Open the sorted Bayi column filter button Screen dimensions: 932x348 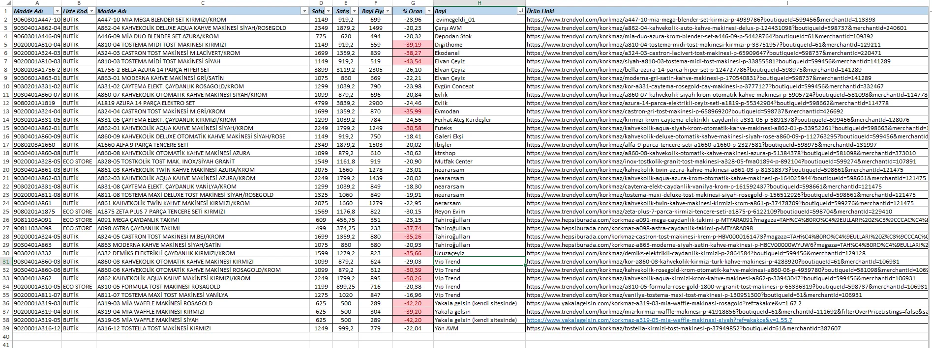[x=521, y=11]
